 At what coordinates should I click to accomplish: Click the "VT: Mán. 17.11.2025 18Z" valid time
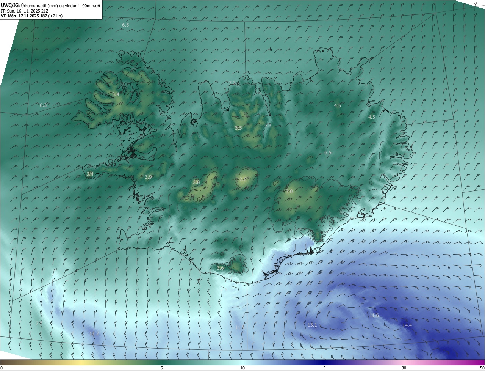24,16
